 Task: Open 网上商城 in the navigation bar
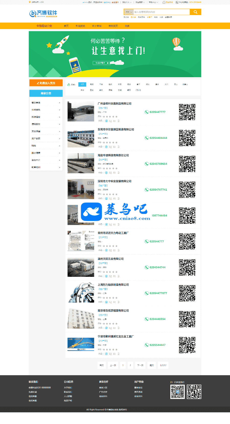click(x=97, y=26)
